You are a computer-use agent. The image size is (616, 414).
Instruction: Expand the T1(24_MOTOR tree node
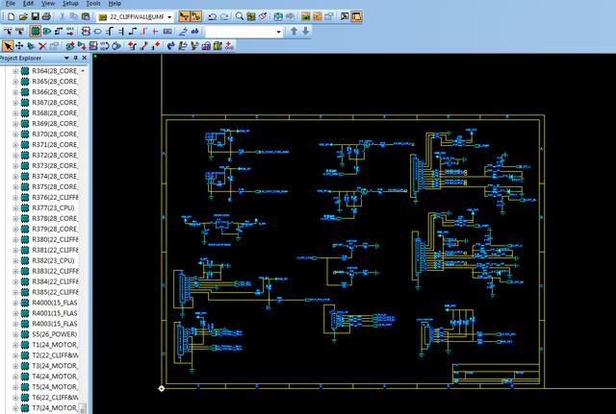[x=15, y=345]
